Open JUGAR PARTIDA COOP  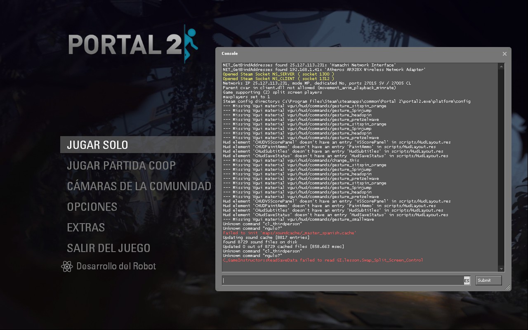(x=121, y=165)
